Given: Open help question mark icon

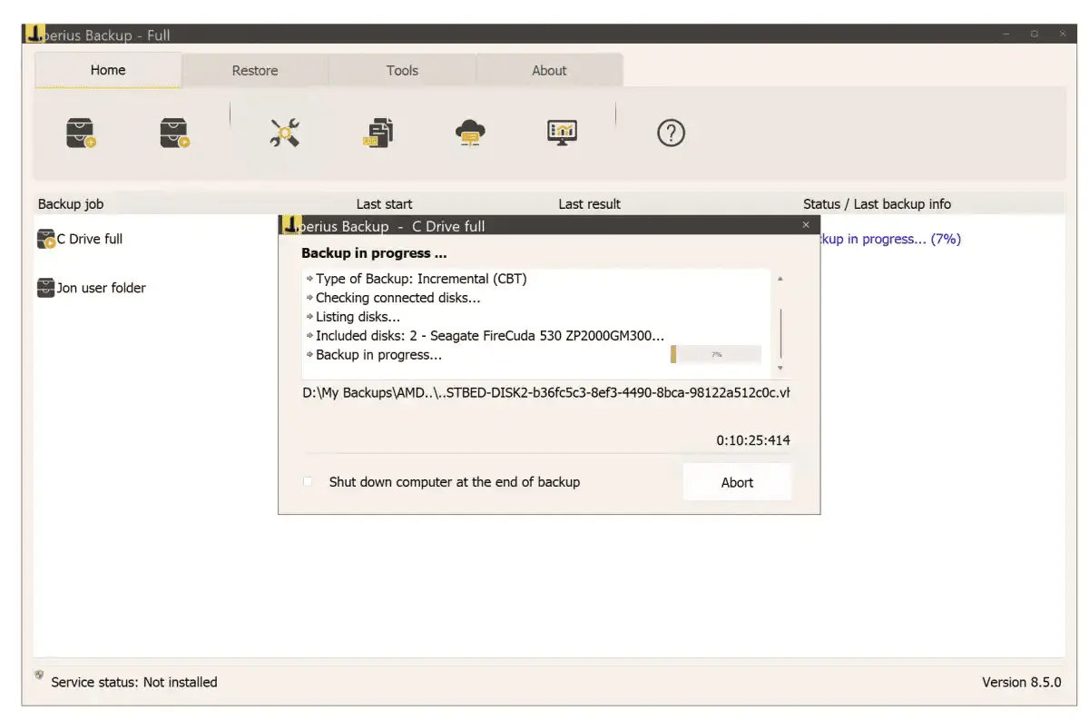Looking at the screenshot, I should pos(671,133).
